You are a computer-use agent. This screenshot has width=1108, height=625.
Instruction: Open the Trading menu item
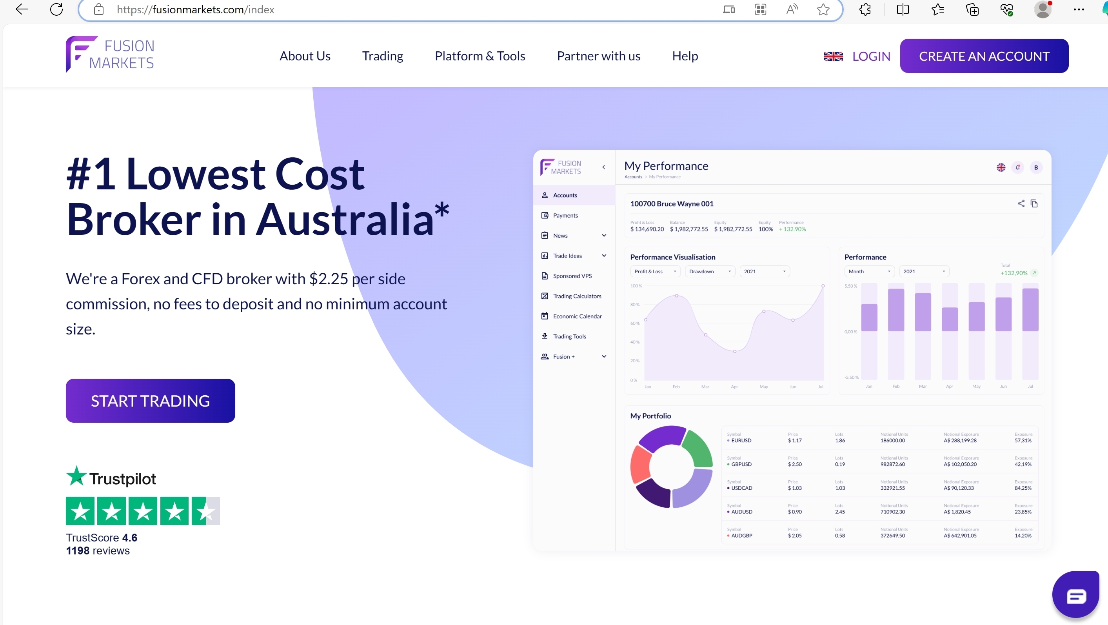tap(383, 56)
